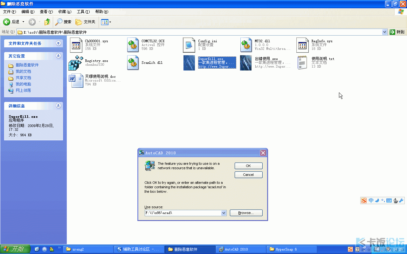Toggle Chinese/English mode 中 on IME bar
This screenshot has width=407, height=254.
(371, 201)
